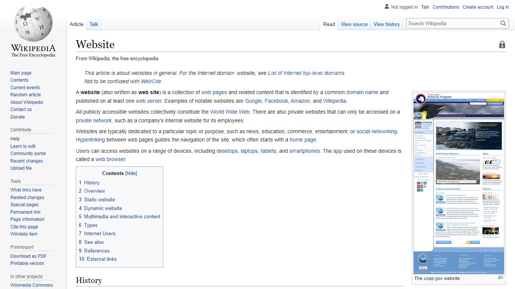Screen dimensions: 515x289
Task: Open the social networking link
Action: 377,131
